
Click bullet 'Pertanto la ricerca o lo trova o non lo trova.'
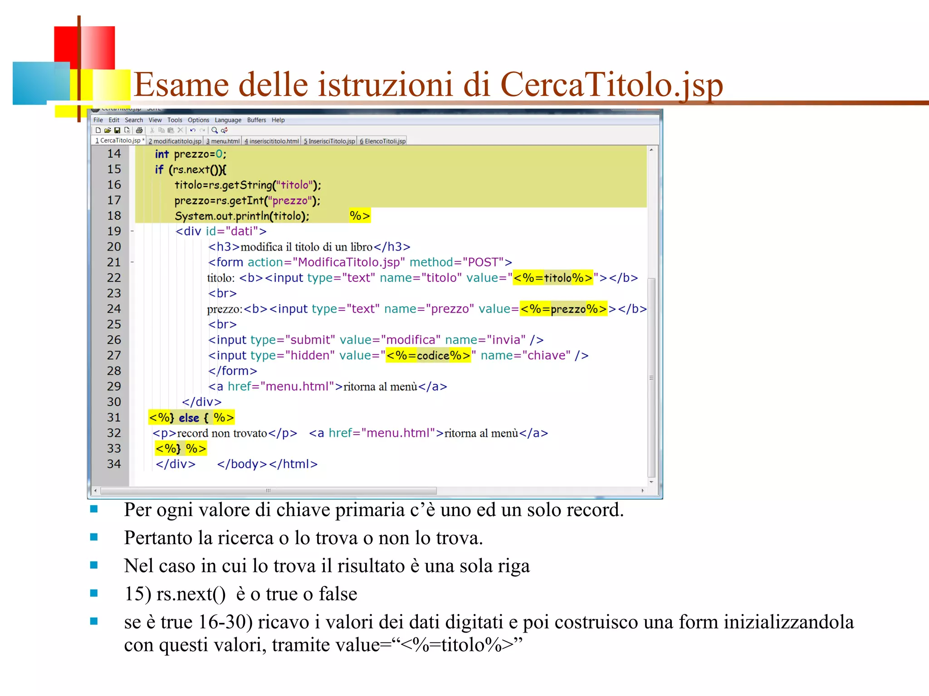coord(303,538)
